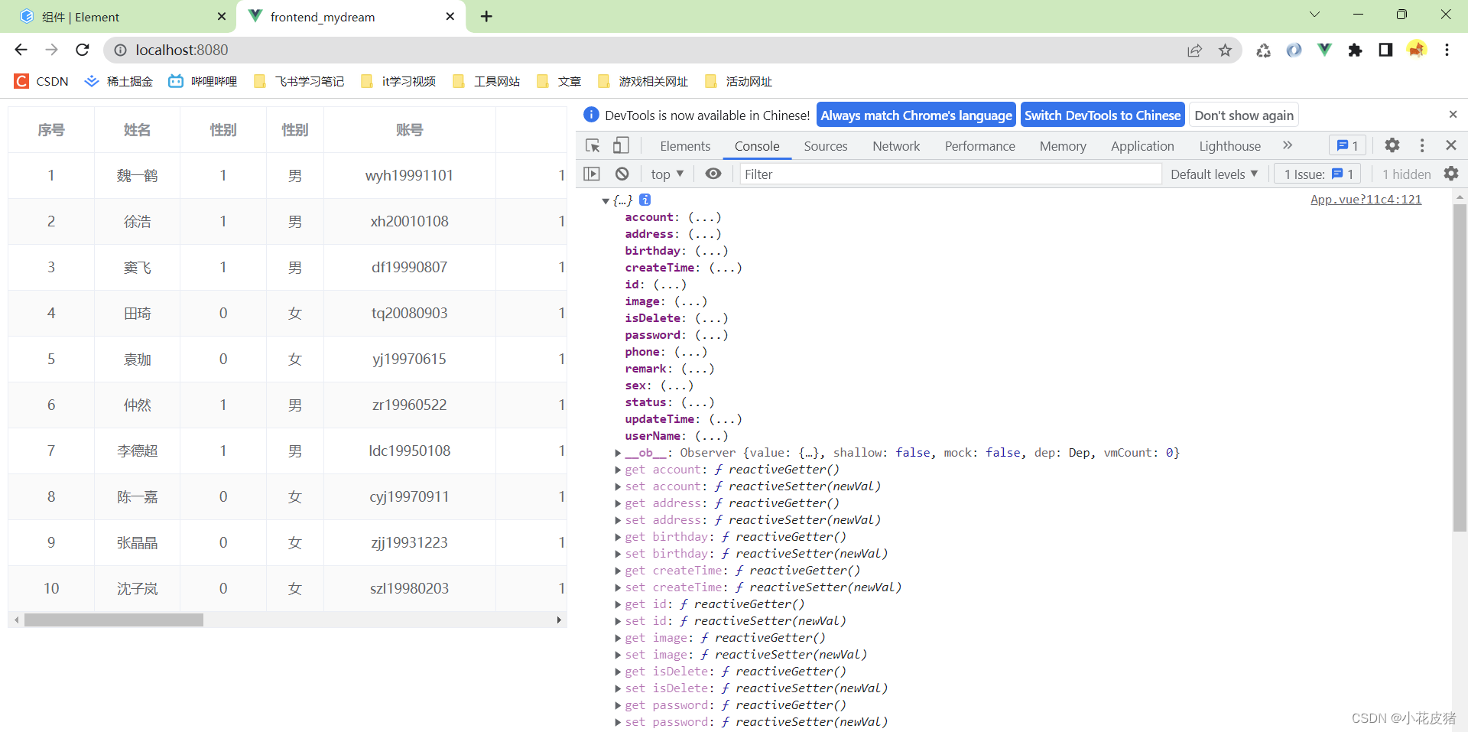The width and height of the screenshot is (1468, 732).
Task: Open the Network tab
Action: tap(896, 146)
